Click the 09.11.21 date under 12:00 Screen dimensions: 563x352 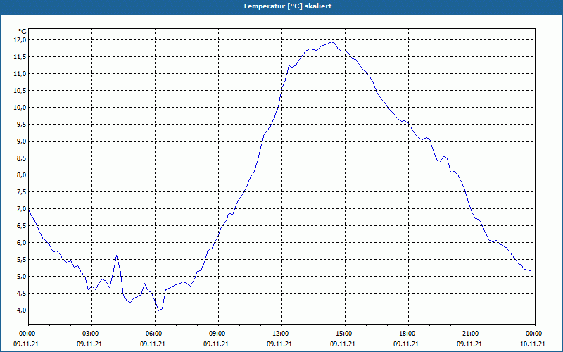click(x=279, y=344)
